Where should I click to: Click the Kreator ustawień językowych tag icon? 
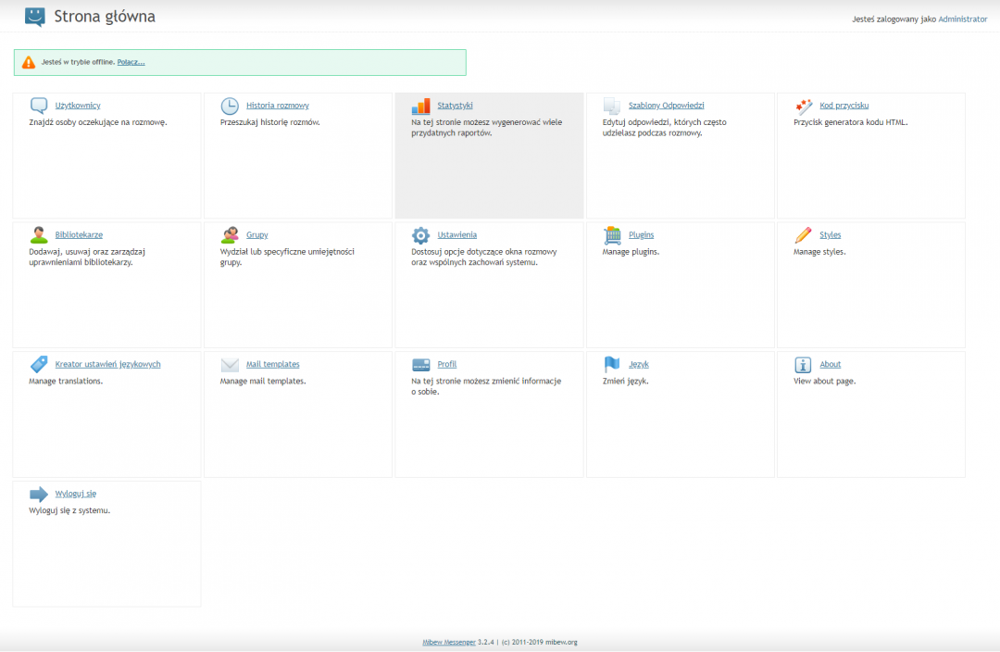[39, 364]
